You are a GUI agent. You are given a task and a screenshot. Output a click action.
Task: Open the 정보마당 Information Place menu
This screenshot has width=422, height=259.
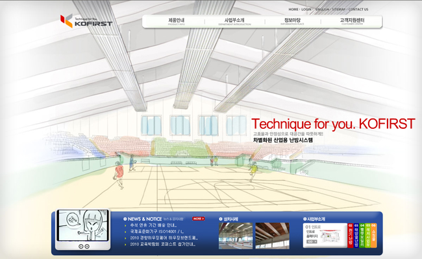click(x=292, y=21)
